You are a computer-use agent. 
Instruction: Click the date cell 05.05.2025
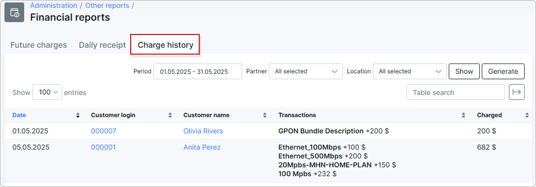[x=31, y=148]
